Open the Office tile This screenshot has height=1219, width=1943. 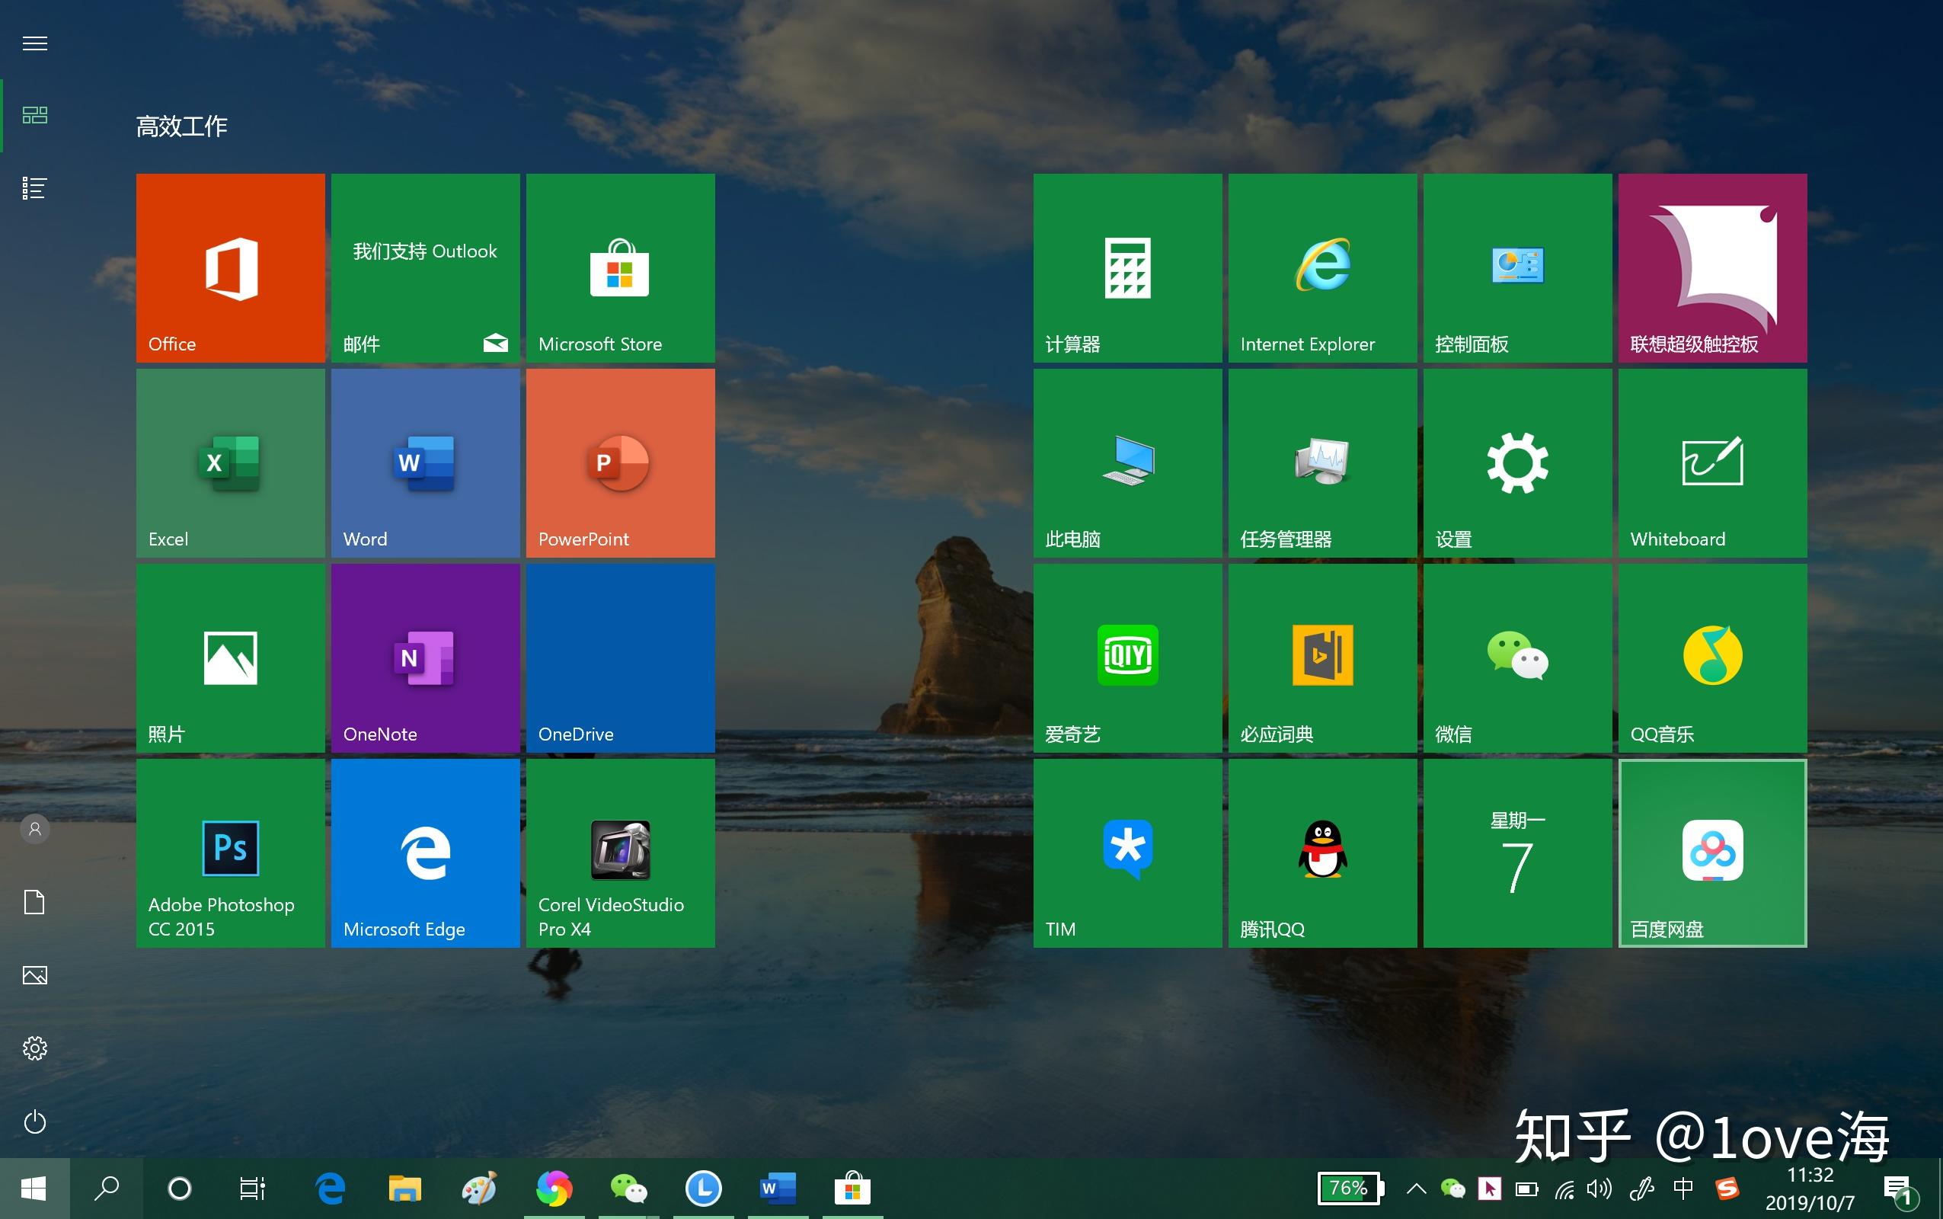tap(231, 267)
